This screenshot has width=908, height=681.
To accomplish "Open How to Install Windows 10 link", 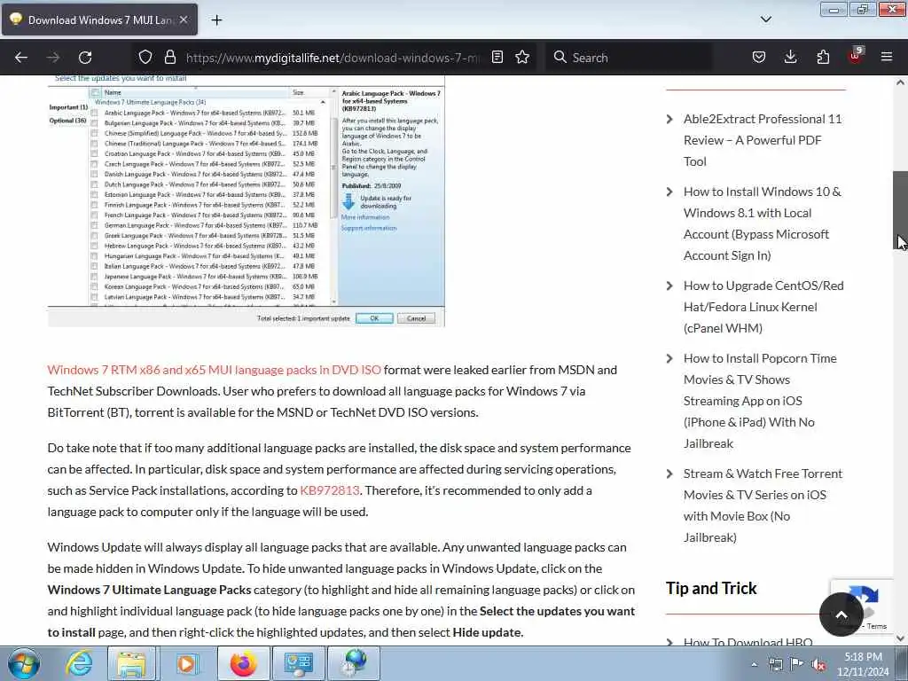I will [762, 223].
